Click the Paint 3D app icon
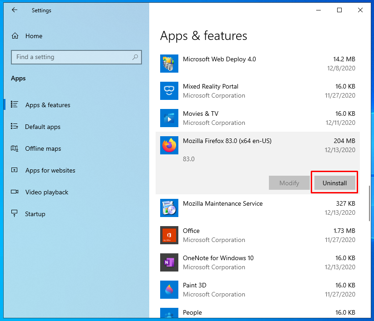Screen dimensions: 374x321 [169, 290]
